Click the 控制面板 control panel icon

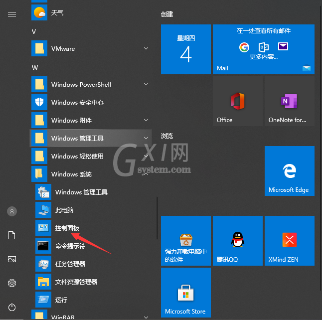click(43, 228)
